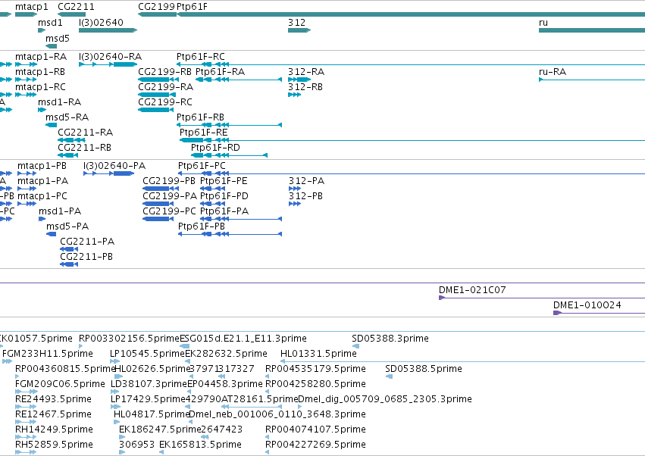Viewport: 645px width, 456px height.
Task: Select the CG2199 gene label
Action: [156, 7]
